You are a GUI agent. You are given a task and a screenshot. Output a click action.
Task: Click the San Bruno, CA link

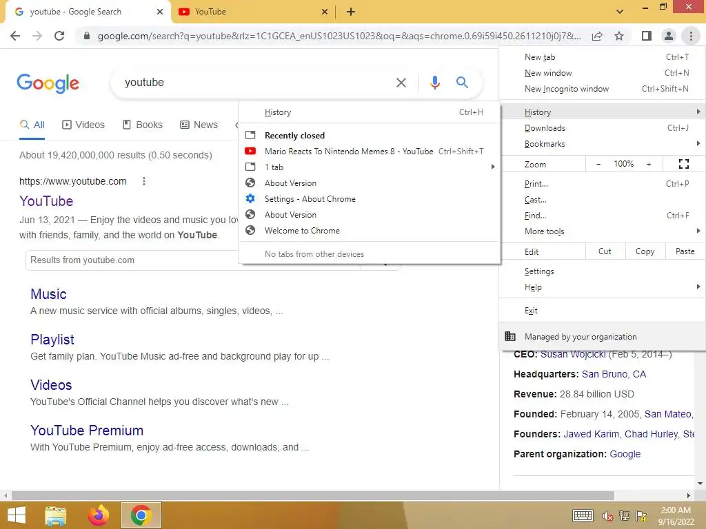pos(614,374)
